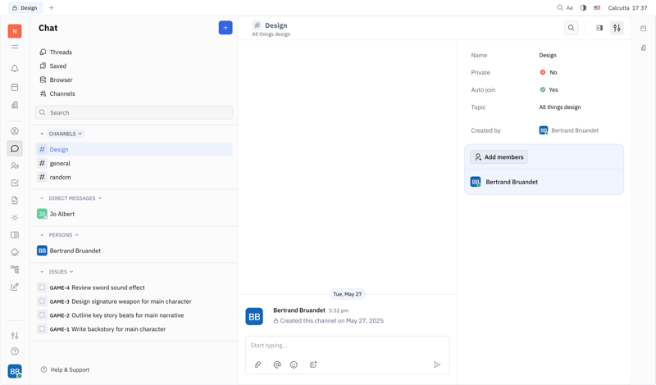Viewport: 656px width, 385px height.
Task: Select the random channel
Action: coord(134,177)
